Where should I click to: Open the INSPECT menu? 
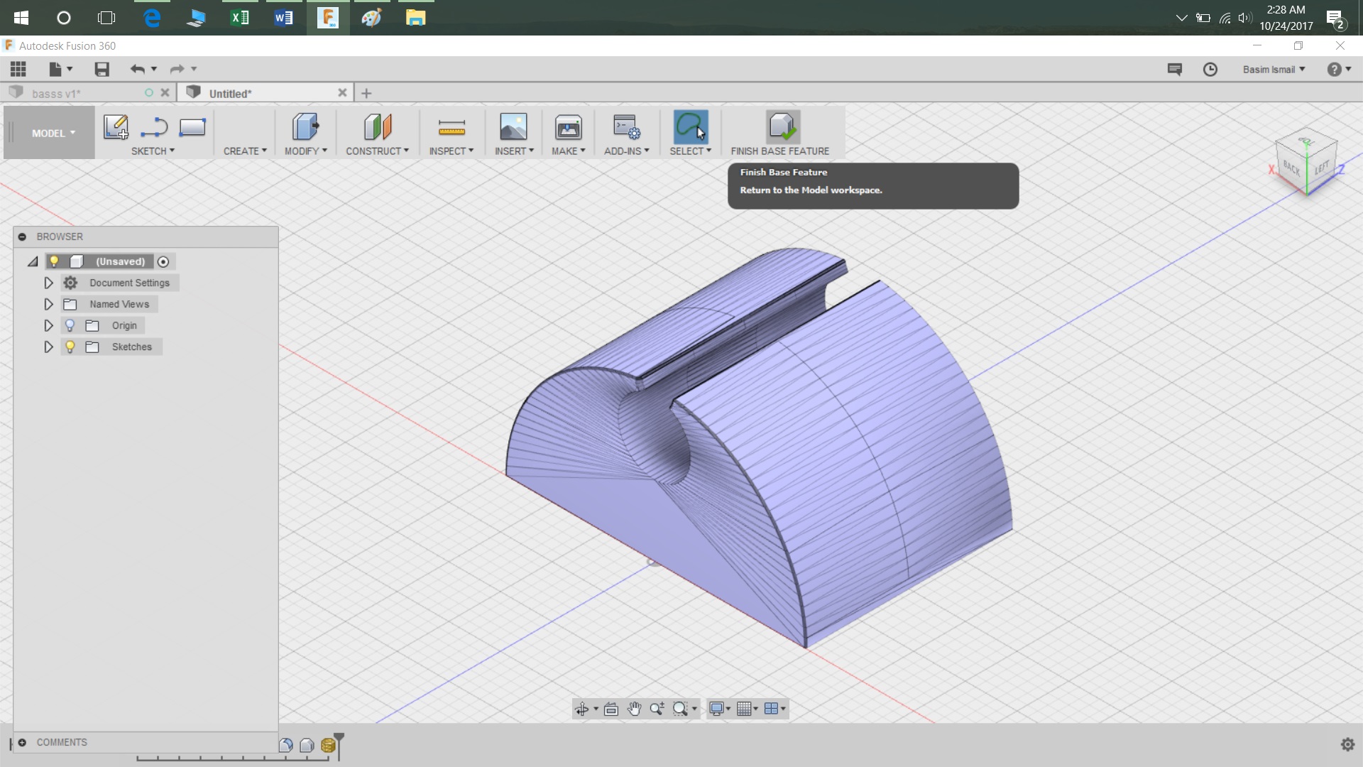[x=451, y=151]
